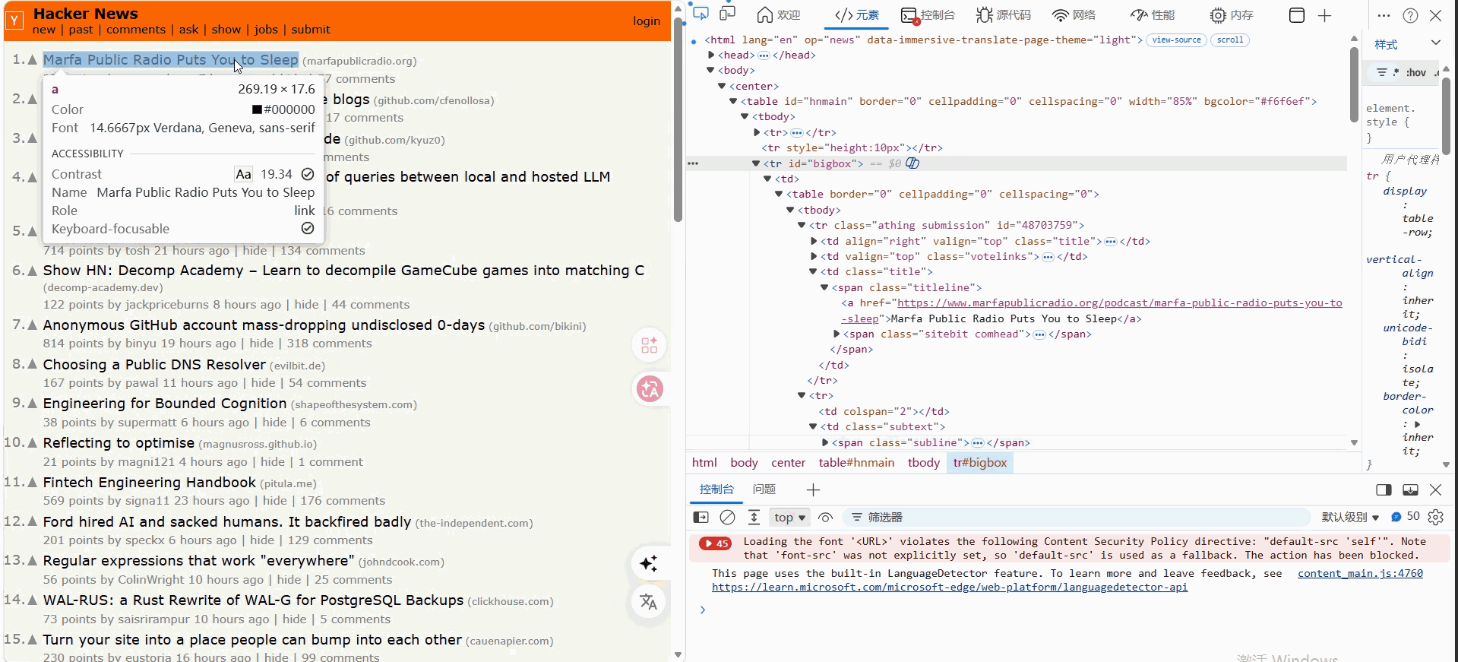
Task: Upvote story 8 Choosing a Public DNS Resolver
Action: 32,364
